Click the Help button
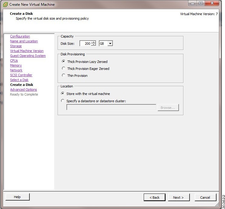 click(17, 197)
